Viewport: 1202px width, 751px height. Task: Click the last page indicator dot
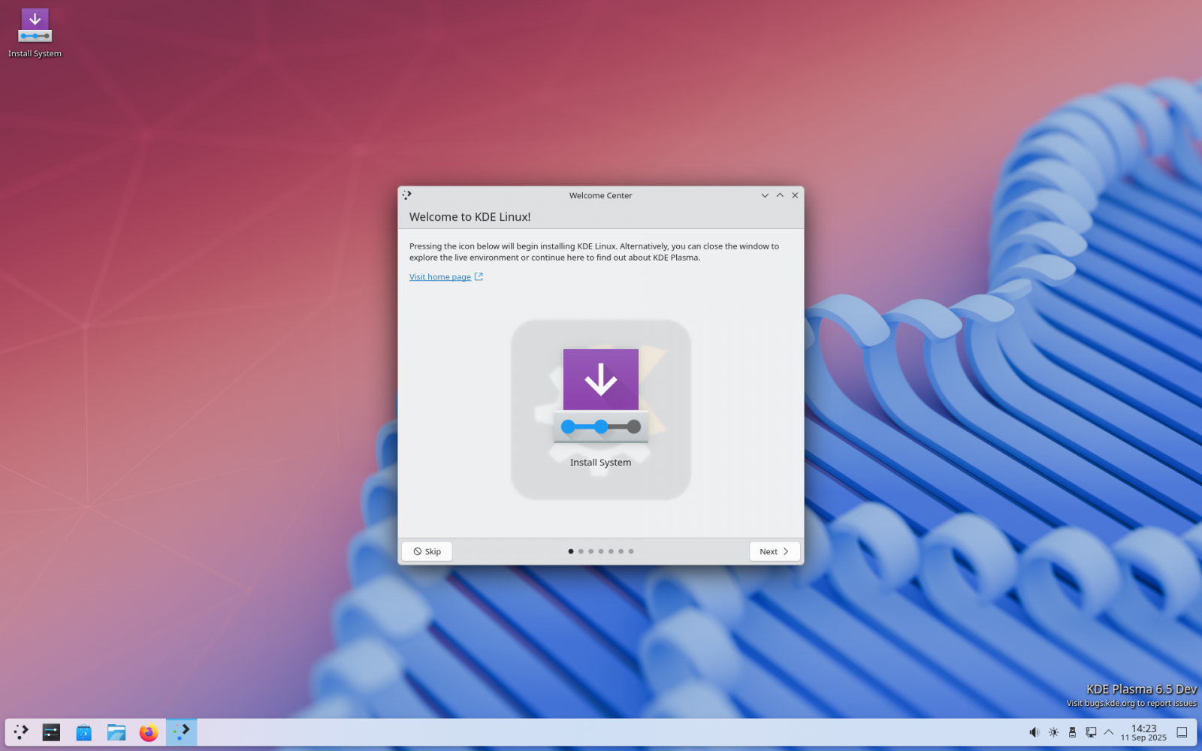point(631,551)
